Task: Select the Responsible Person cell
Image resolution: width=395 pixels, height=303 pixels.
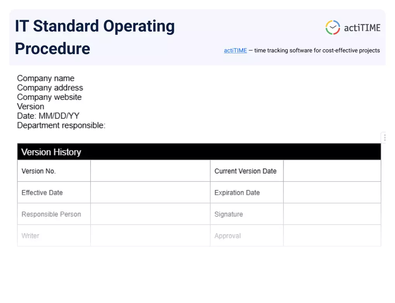Action: click(50, 214)
